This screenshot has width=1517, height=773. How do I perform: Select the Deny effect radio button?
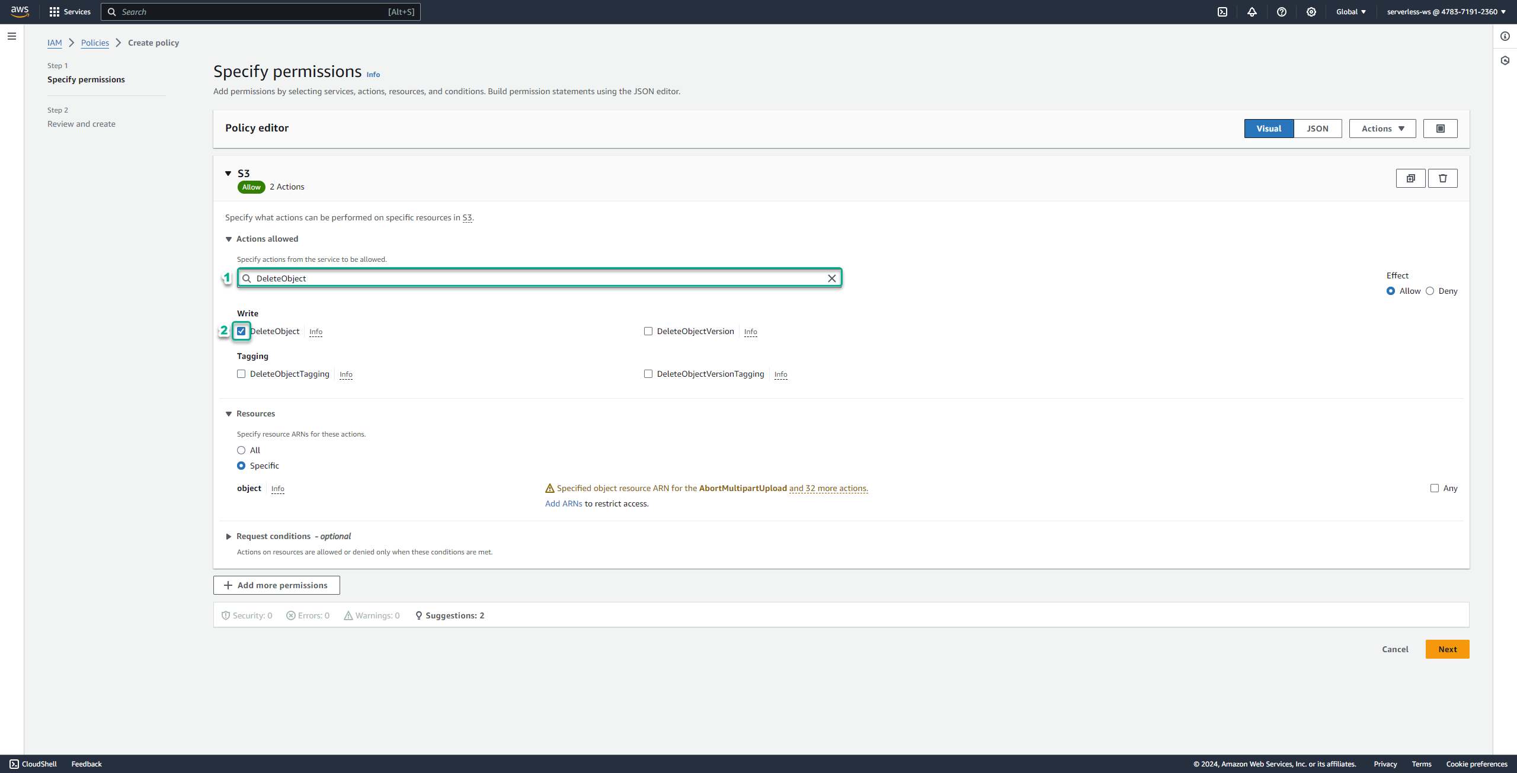click(x=1430, y=291)
